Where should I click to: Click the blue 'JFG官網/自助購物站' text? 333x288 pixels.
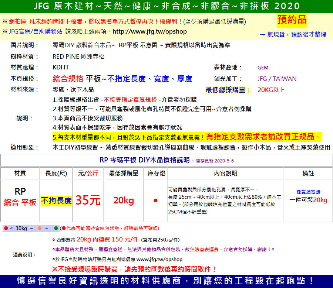click(x=36, y=32)
